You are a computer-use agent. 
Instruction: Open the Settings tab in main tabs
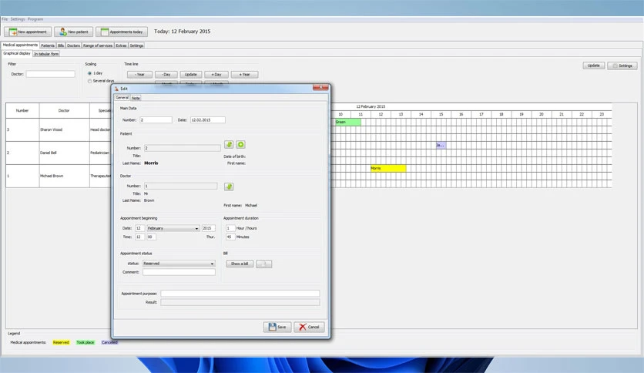tap(136, 45)
